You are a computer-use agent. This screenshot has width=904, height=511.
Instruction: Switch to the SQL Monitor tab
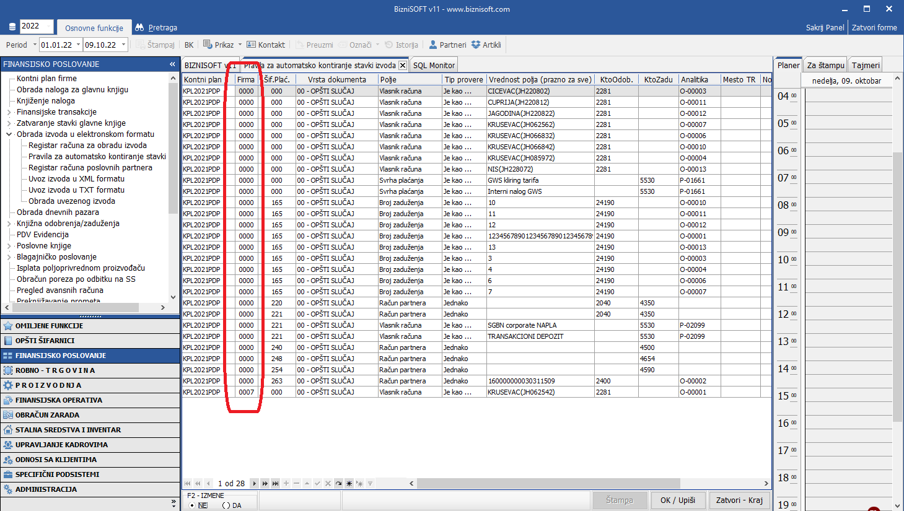[x=434, y=65]
